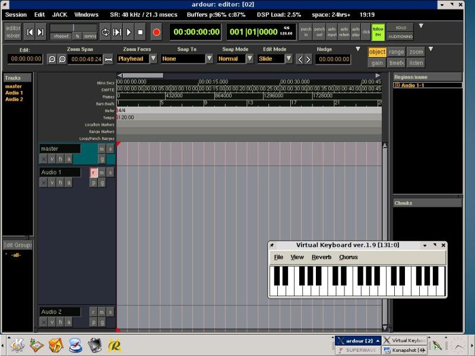
Task: Mute the master track
Action: [102, 149]
